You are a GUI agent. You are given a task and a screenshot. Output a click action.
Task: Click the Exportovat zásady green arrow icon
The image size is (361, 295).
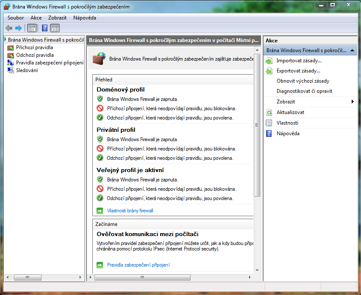pos(269,71)
